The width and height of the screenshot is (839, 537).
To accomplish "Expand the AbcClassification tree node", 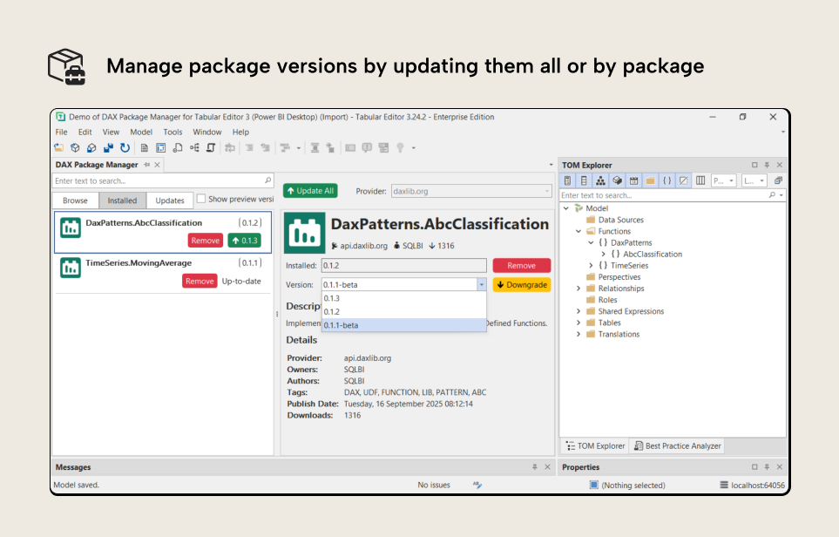I will coord(604,255).
